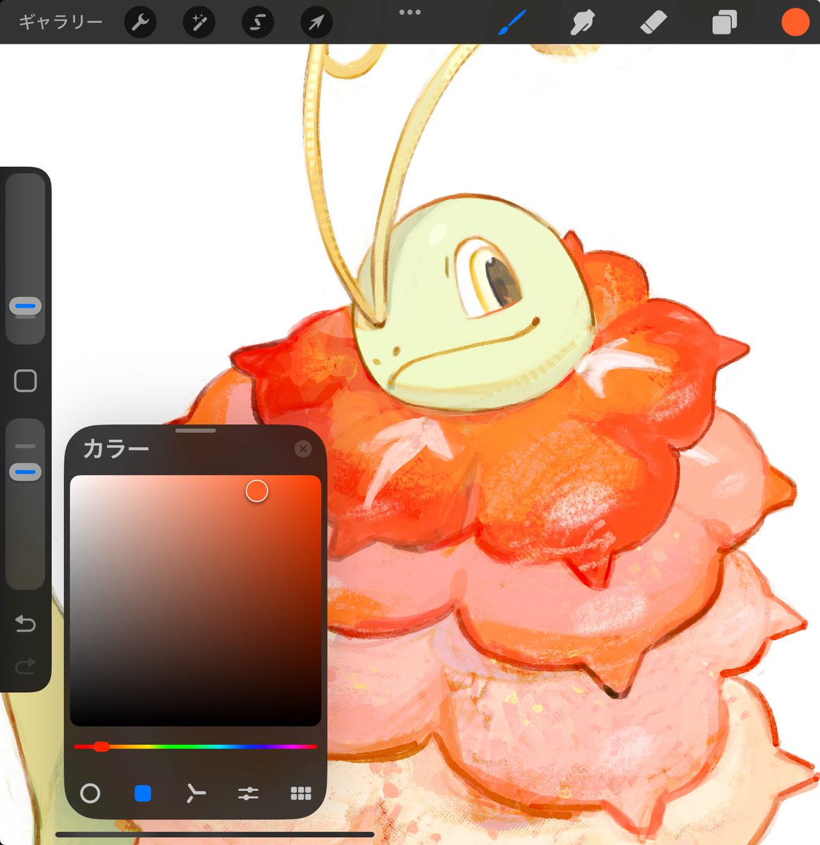Open the ギャラリー gallery
820x845 pixels.
point(61,22)
